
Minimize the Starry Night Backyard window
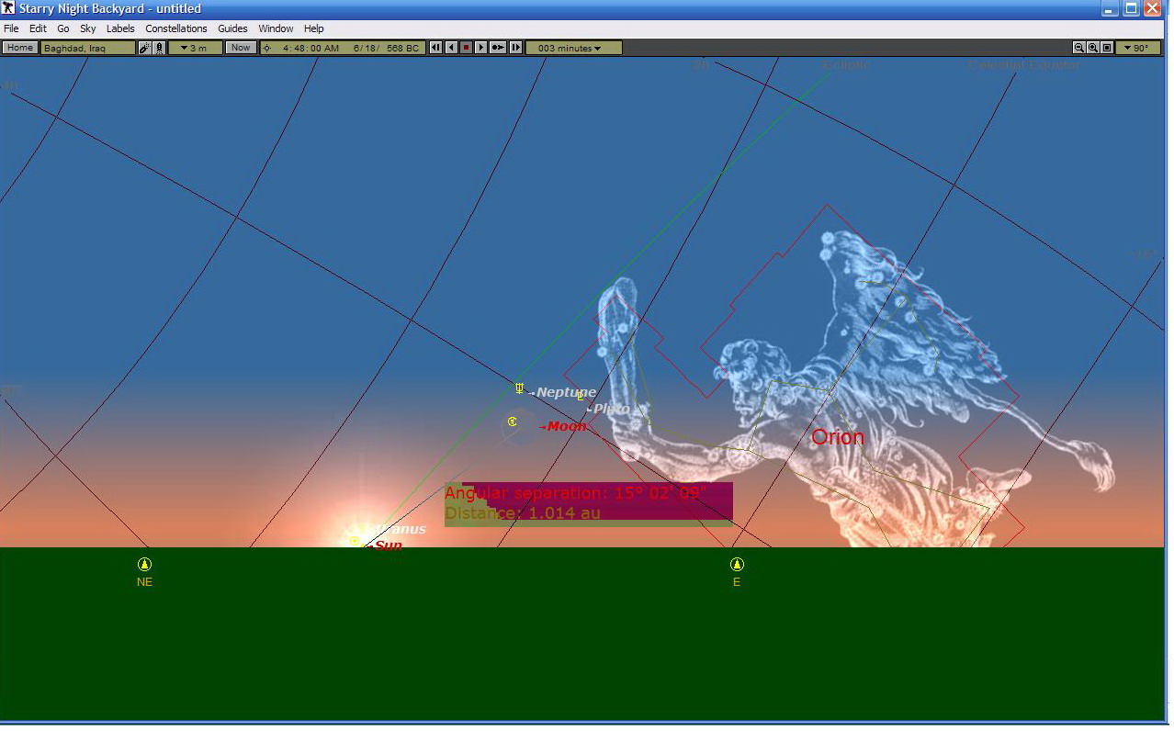click(x=1110, y=8)
